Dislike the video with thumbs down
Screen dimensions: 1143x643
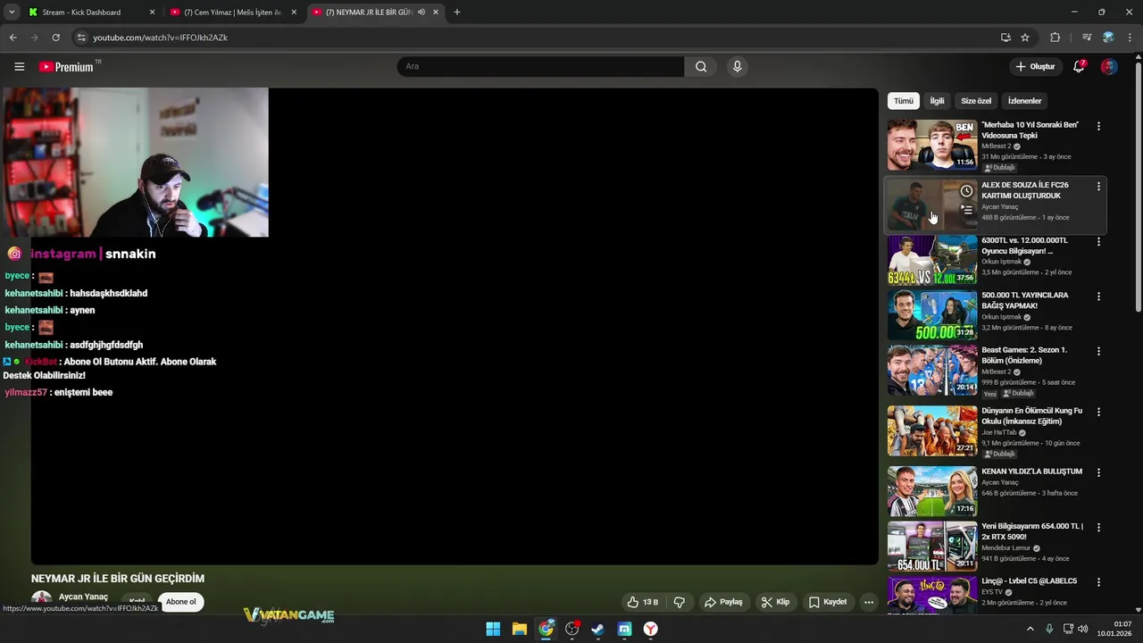click(680, 602)
